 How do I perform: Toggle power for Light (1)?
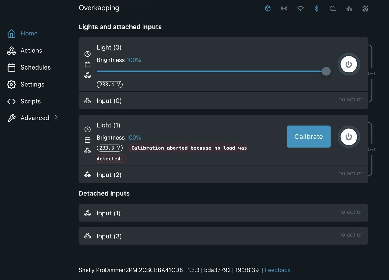click(x=349, y=137)
